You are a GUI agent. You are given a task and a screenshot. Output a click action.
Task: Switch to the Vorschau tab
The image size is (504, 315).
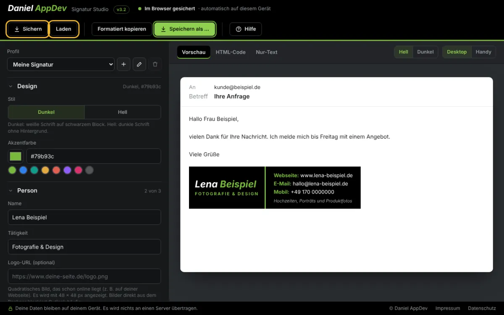pyautogui.click(x=194, y=52)
